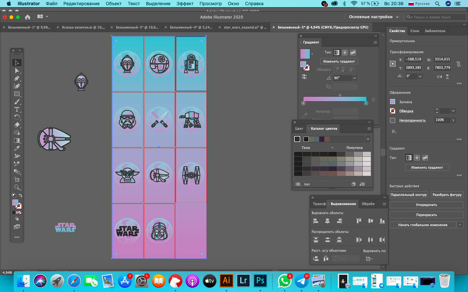Viewport: 468px width, 292px height.
Task: Open gradient preset swatch dropdown arrow
Action: [312, 54]
